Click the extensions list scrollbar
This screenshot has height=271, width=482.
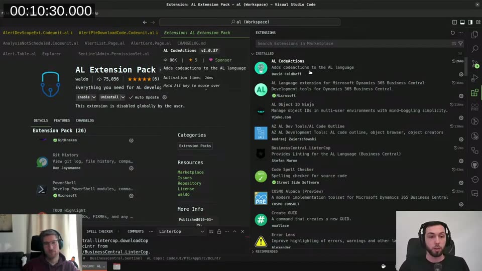click(x=466, y=66)
